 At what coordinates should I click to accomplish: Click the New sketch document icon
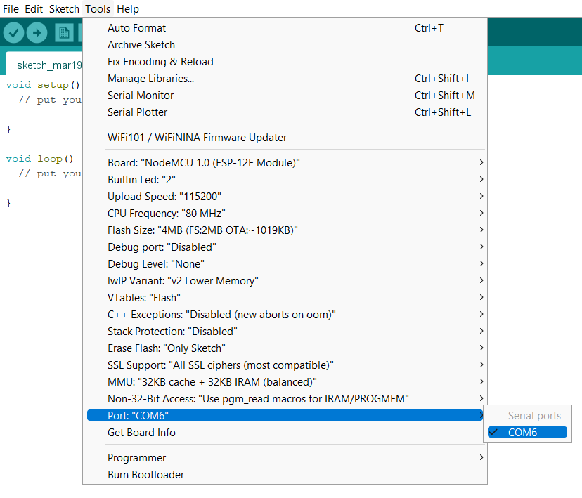(x=65, y=32)
